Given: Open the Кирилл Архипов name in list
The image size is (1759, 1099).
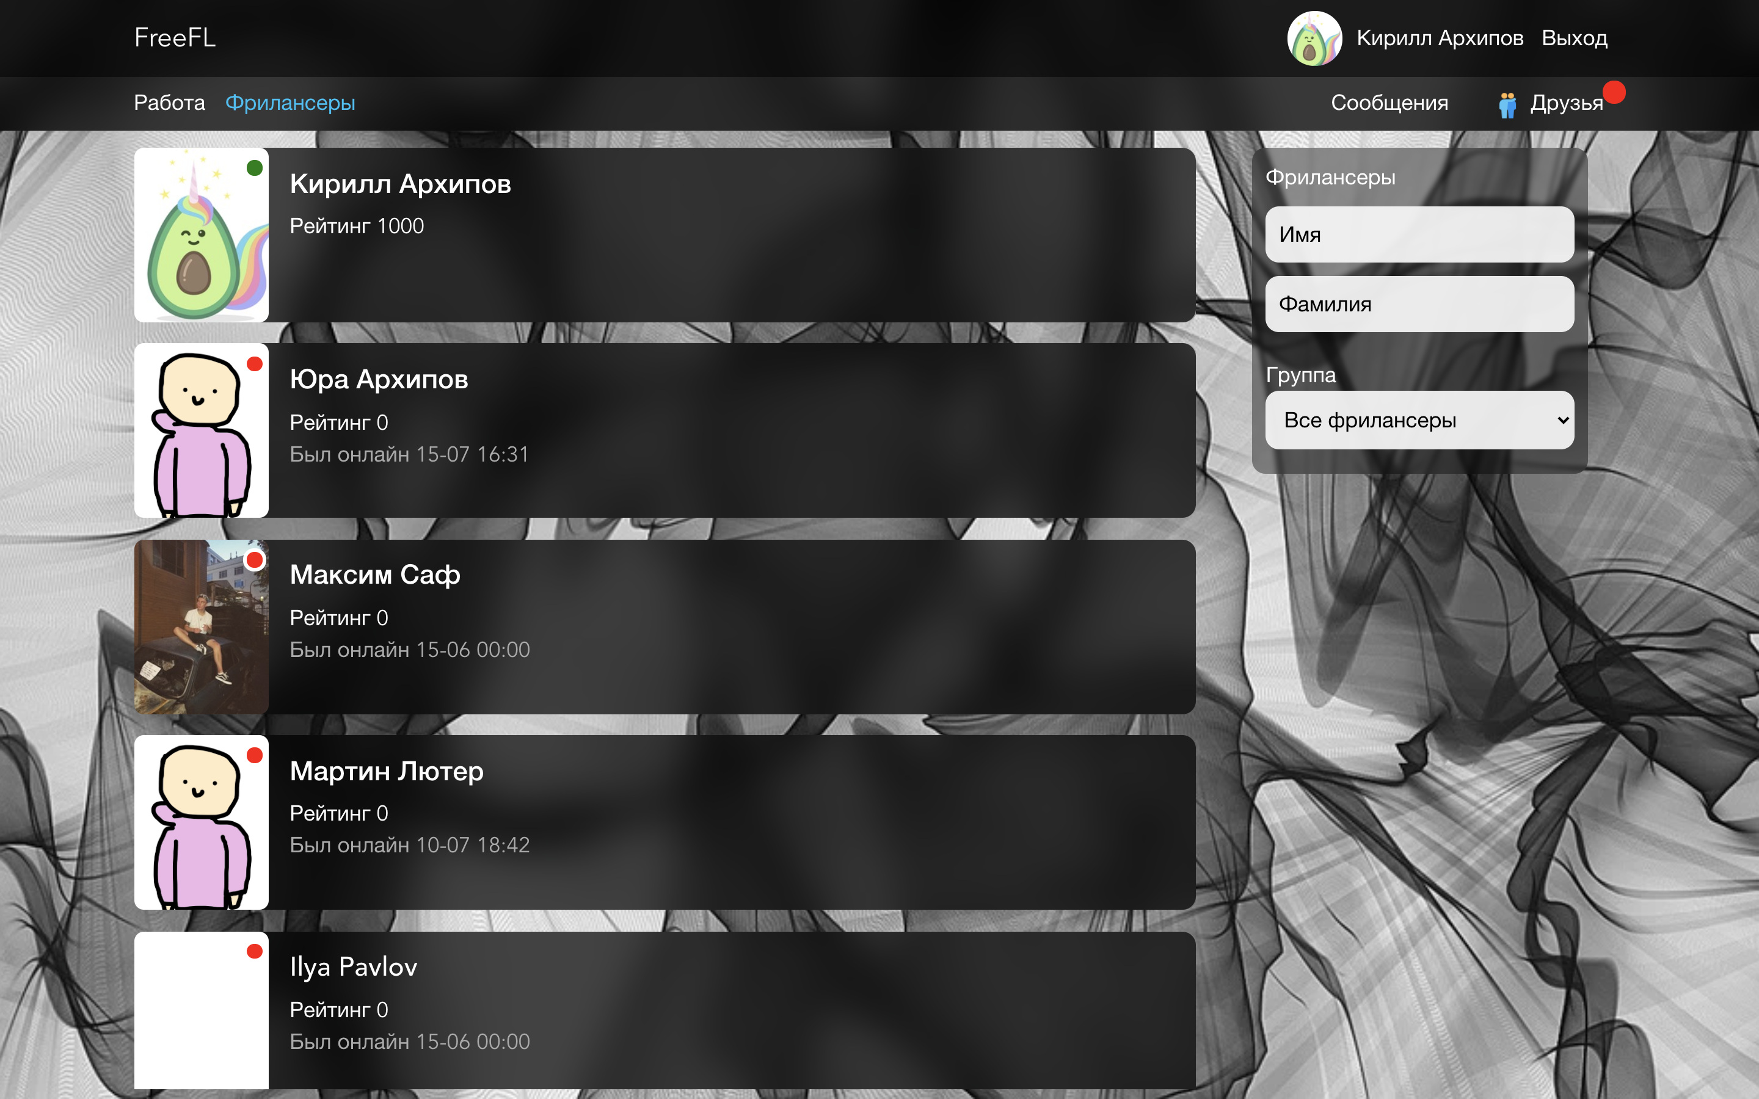Looking at the screenshot, I should (x=401, y=184).
